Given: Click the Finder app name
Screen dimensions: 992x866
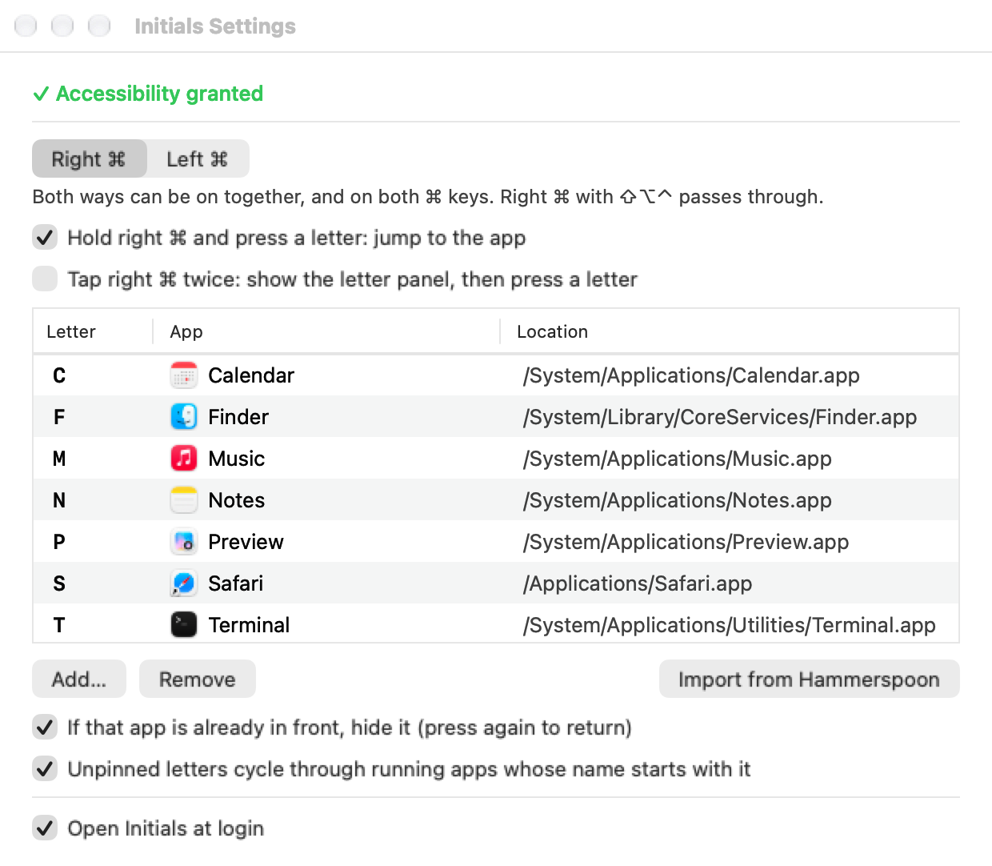Looking at the screenshot, I should pos(238,417).
